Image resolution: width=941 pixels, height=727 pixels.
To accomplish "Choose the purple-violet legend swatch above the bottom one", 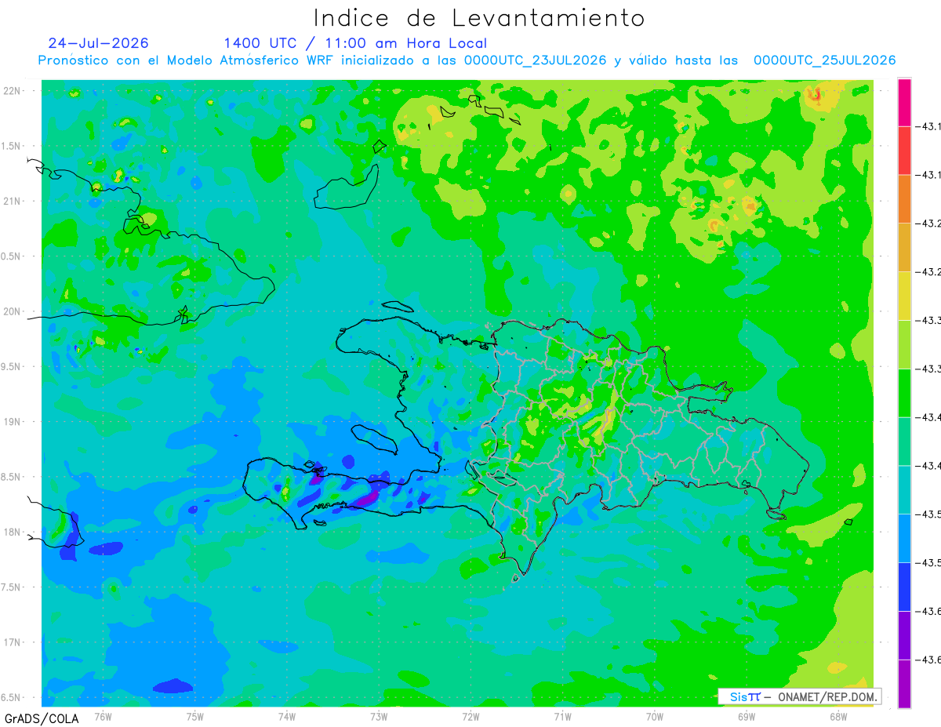I will [x=904, y=636].
